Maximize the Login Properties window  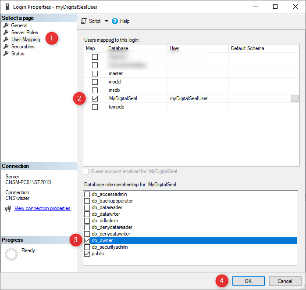275,7
